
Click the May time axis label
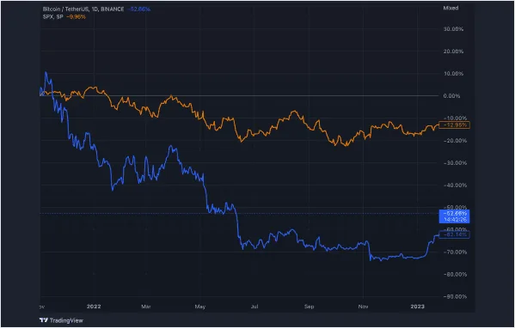[200, 307]
